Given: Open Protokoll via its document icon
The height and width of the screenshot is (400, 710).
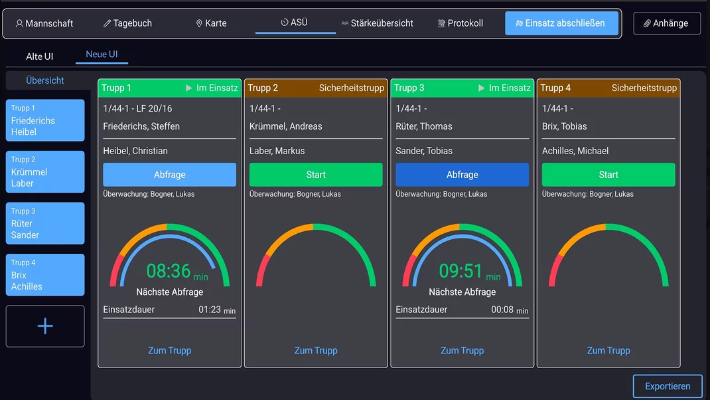Looking at the screenshot, I should pyautogui.click(x=441, y=23).
